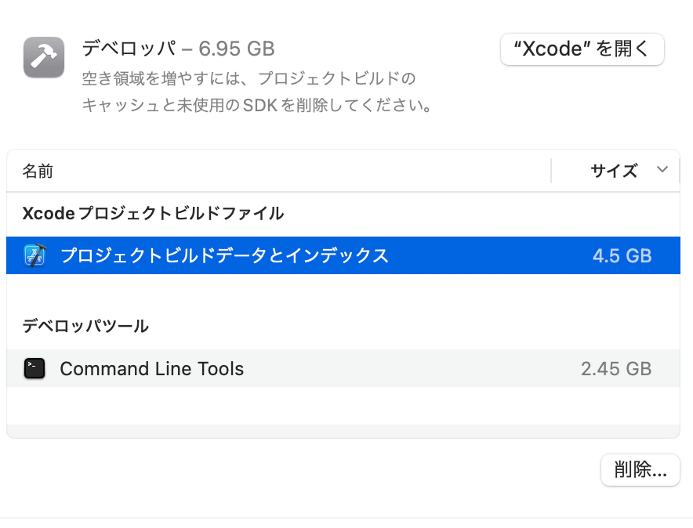Open Xcode with the "Xcode"を開く button
Image resolution: width=693 pixels, height=528 pixels.
coord(582,49)
